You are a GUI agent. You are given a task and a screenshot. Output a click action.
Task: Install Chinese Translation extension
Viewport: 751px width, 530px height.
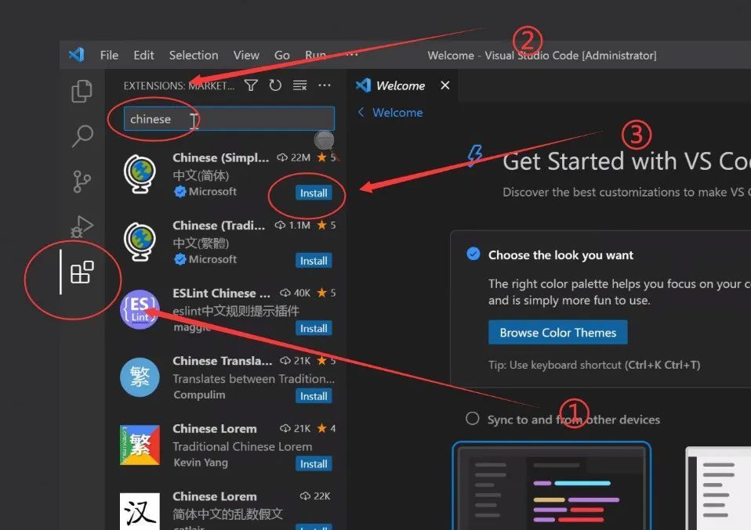314,396
